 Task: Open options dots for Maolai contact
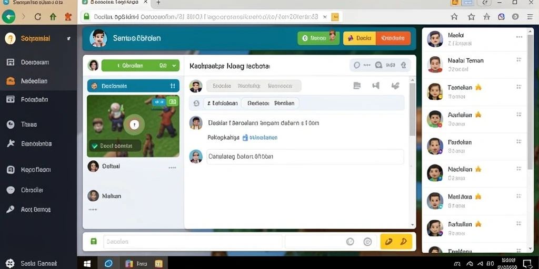pyautogui.click(x=519, y=37)
